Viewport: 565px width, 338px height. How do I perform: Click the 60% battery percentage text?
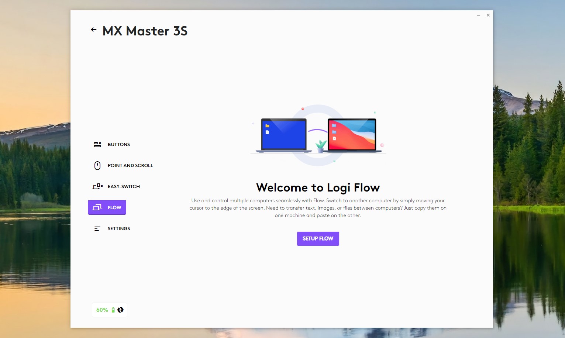click(x=102, y=310)
